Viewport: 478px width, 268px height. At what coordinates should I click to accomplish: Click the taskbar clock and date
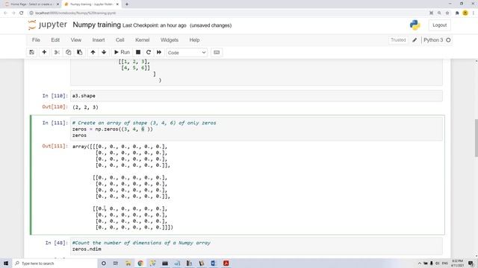[x=457, y=263]
